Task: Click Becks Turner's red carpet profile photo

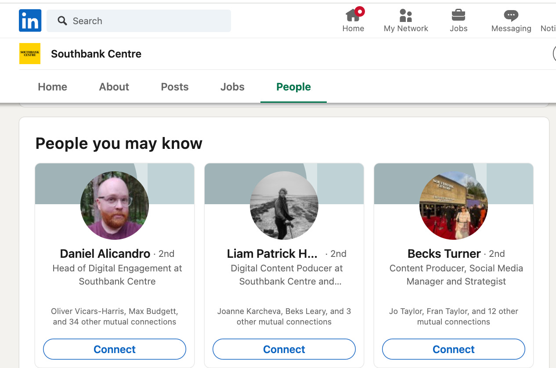Action: point(454,205)
